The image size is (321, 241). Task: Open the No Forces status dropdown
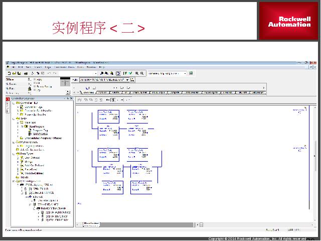click(x=30, y=84)
